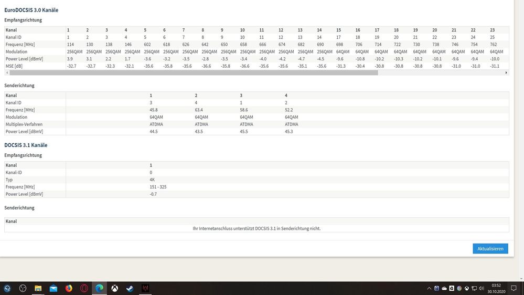
Task: Open the volume speaker tray icon
Action: pos(482,288)
